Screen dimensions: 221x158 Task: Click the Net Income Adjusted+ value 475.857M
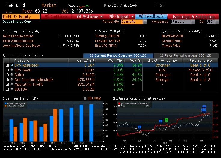(86, 80)
